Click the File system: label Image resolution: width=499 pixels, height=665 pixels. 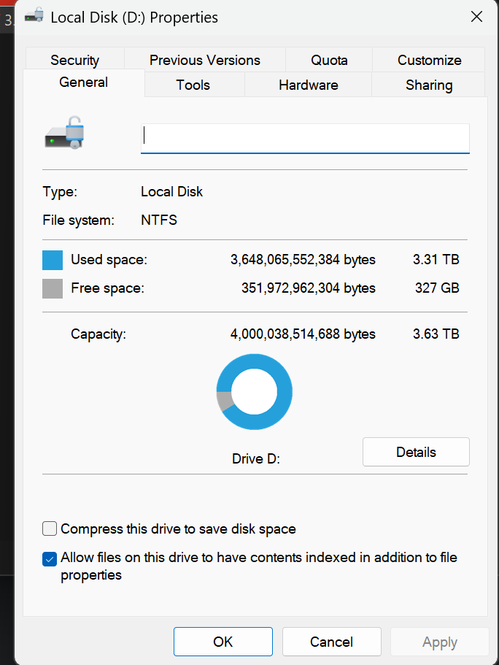point(79,220)
